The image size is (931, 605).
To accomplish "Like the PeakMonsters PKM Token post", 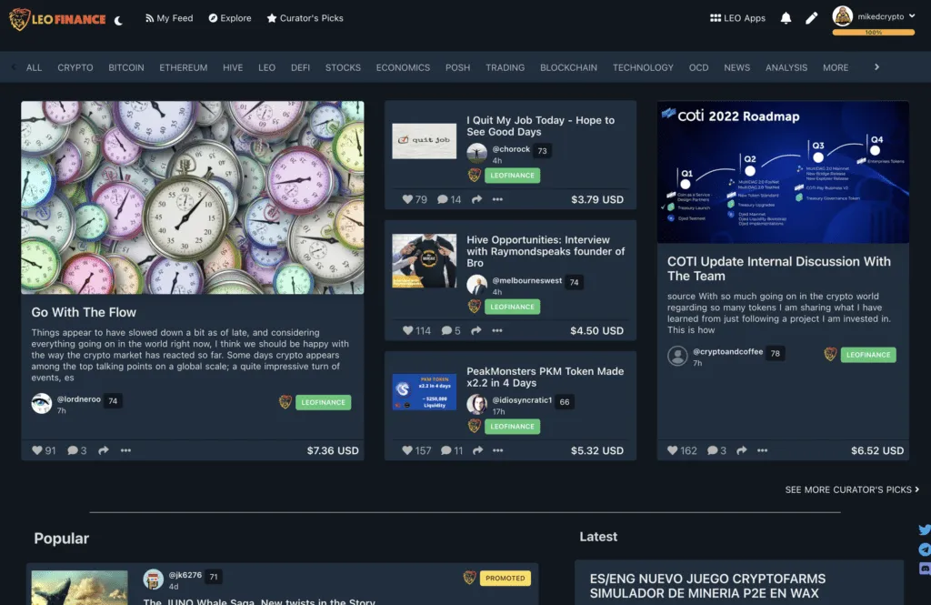I will pos(407,450).
